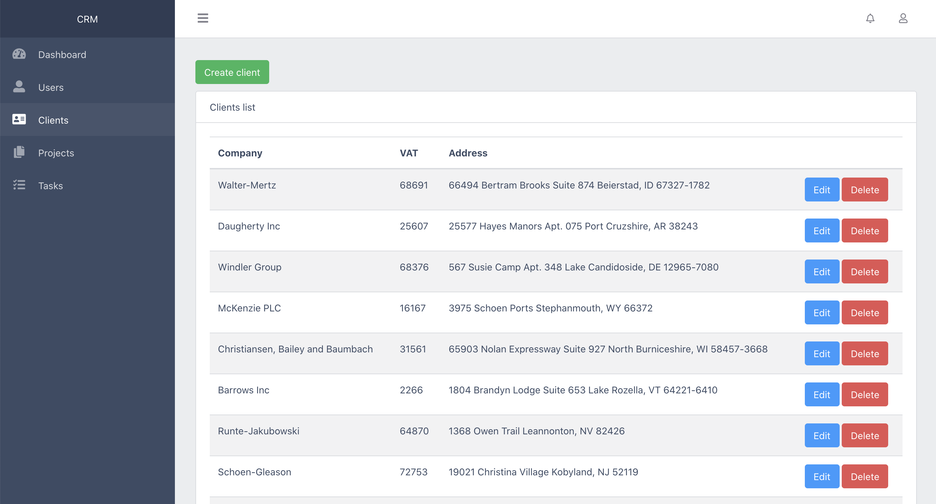Click the Projects documents icon
936x504 pixels.
tap(19, 152)
